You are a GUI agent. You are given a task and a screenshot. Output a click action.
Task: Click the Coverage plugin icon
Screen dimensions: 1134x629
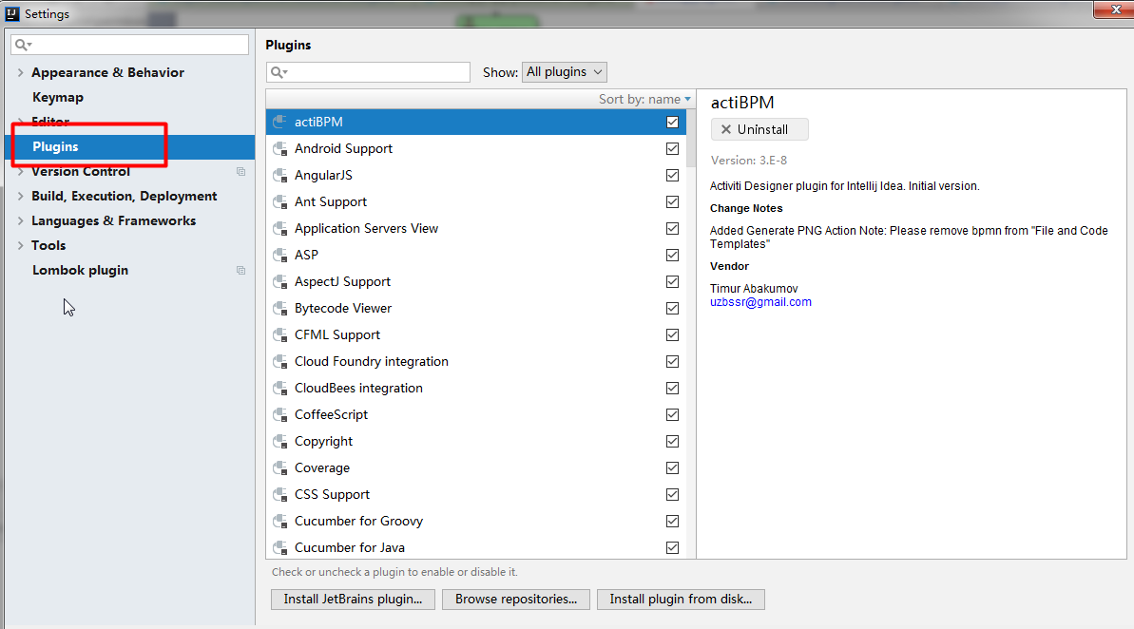pos(279,467)
